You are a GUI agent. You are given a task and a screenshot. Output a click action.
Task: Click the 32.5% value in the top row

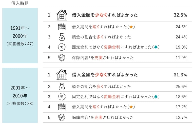pyautogui.click(x=180, y=15)
